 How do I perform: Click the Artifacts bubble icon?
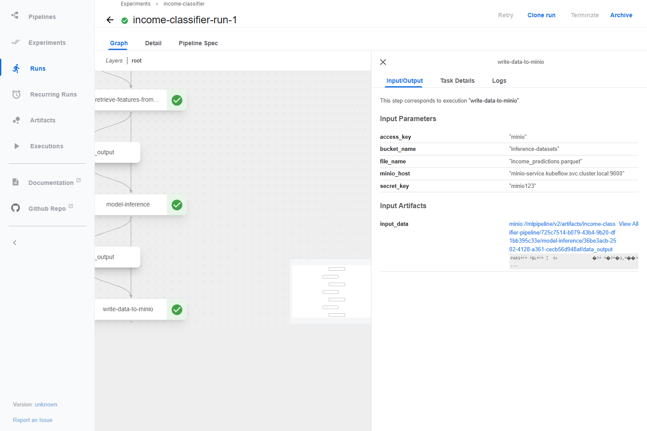16,120
